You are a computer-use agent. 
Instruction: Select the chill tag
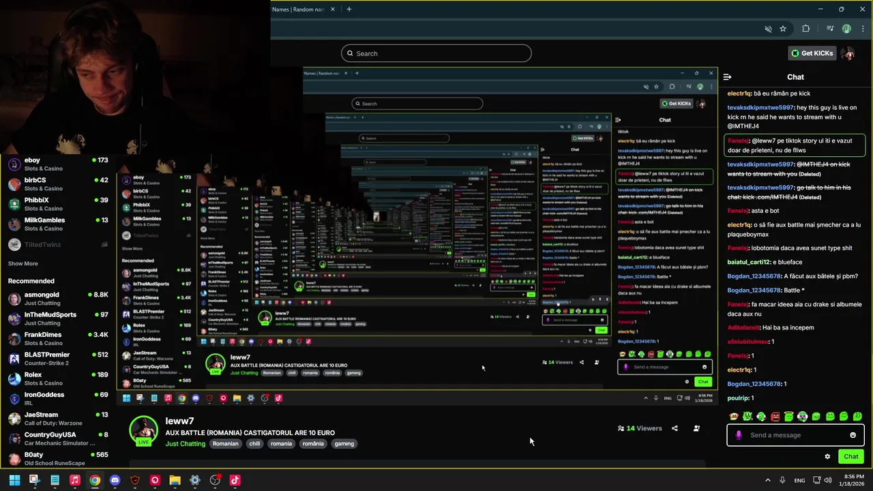point(254,443)
